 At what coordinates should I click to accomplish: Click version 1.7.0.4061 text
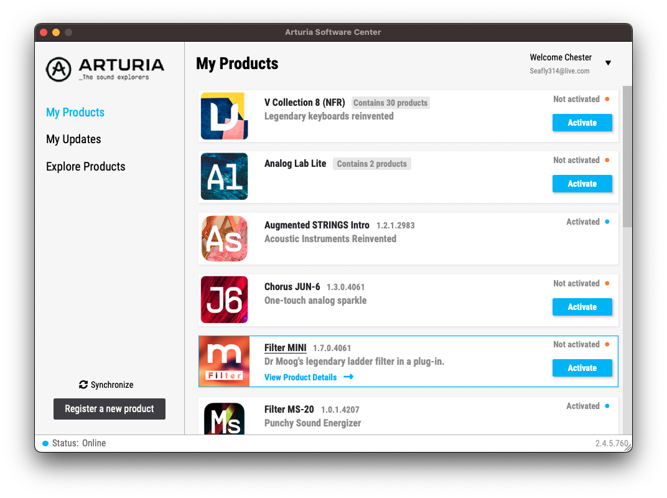332,348
